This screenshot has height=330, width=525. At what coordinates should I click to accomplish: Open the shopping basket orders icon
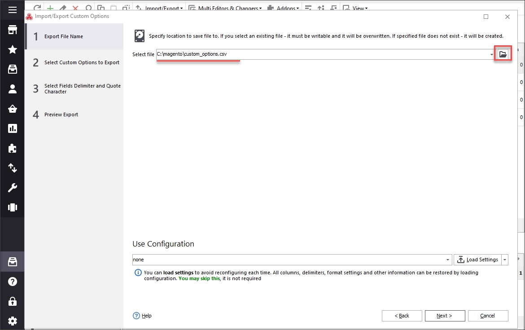pos(13,109)
